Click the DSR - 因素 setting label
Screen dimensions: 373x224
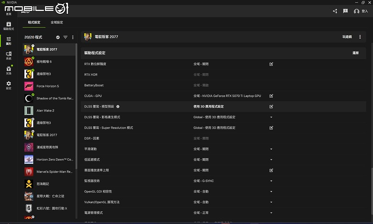[x=92, y=138]
